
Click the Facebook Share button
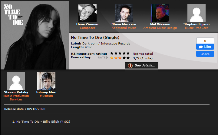[205, 54]
